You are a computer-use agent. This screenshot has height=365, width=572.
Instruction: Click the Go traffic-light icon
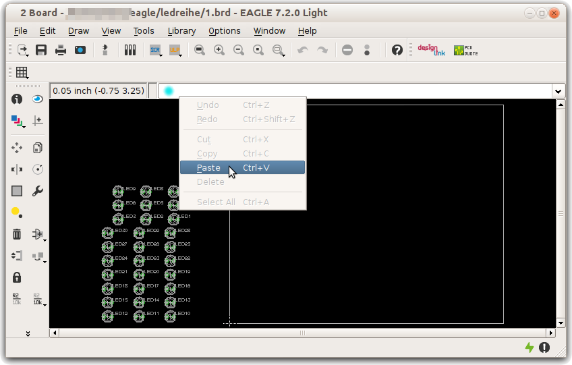367,50
